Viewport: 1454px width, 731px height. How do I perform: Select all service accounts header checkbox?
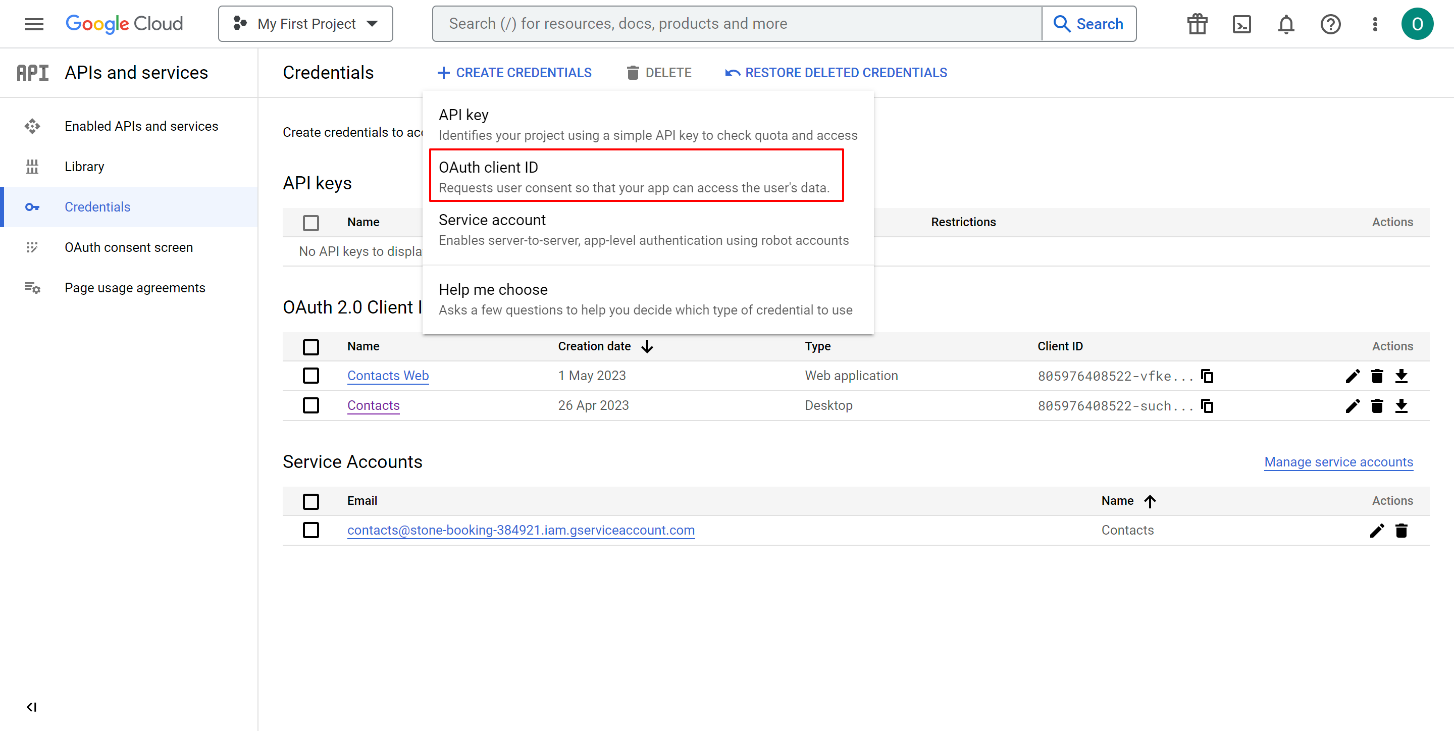[x=311, y=501]
